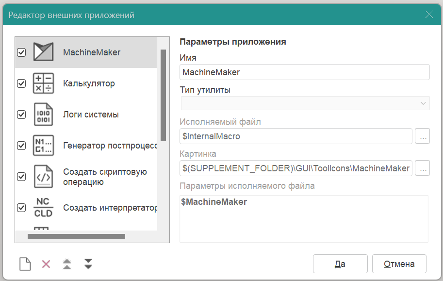This screenshot has width=443, height=281.
Task: Select the Калькулятор calculator icon
Action: [x=43, y=83]
